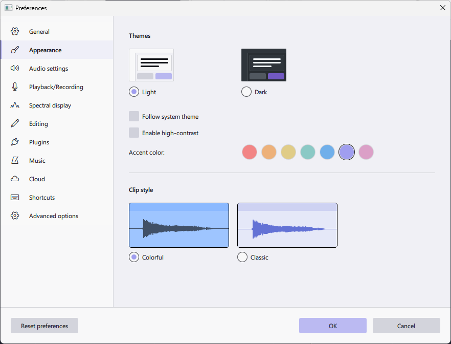This screenshot has width=451, height=344.
Task: Toggle the Enable high-contrast checkbox
Action: click(x=134, y=133)
